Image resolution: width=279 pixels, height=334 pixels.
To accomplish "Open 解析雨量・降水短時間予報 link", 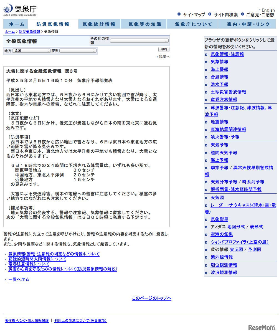I will (236, 189).
